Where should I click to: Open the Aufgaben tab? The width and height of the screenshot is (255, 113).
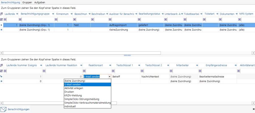[40, 2]
